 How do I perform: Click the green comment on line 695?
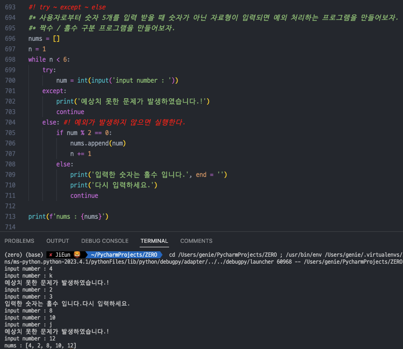[102, 28]
